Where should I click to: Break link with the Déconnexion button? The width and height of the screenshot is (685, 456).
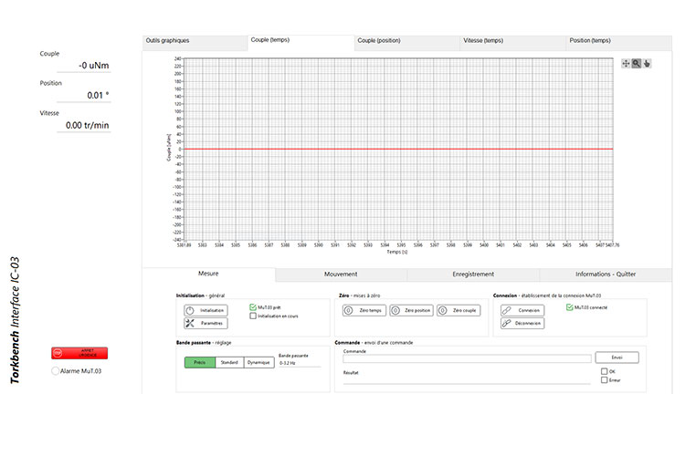tap(522, 324)
